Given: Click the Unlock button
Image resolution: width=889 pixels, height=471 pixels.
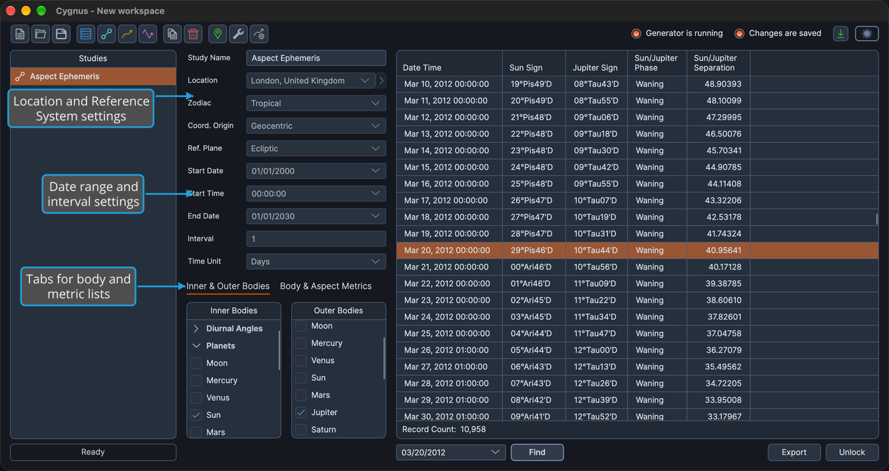Looking at the screenshot, I should tap(852, 452).
